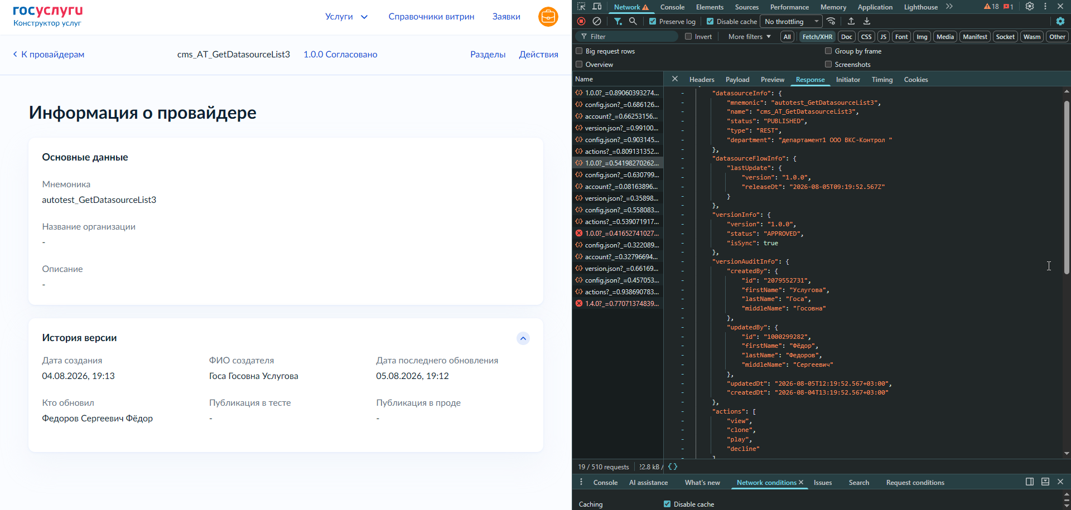This screenshot has width=1071, height=510.
Task: Open the Issues drawer tab
Action: point(823,482)
